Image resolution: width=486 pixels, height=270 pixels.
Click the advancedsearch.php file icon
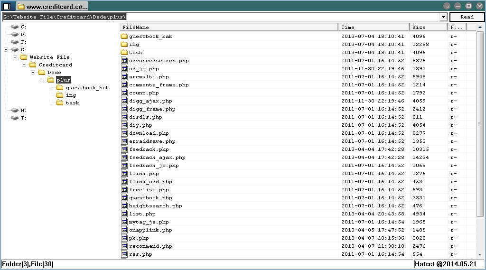[124, 60]
